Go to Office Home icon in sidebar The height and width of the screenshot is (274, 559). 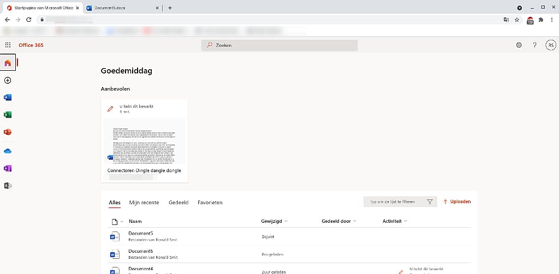(x=8, y=63)
